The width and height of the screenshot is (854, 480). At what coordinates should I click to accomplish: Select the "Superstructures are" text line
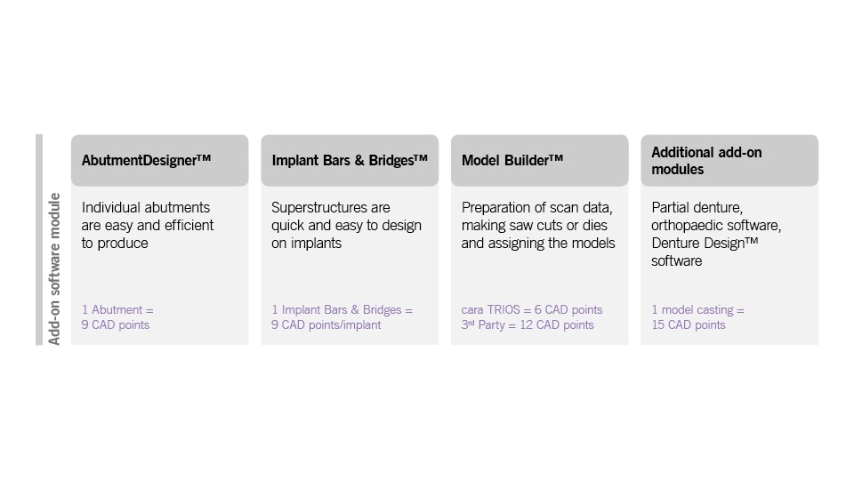click(x=331, y=207)
